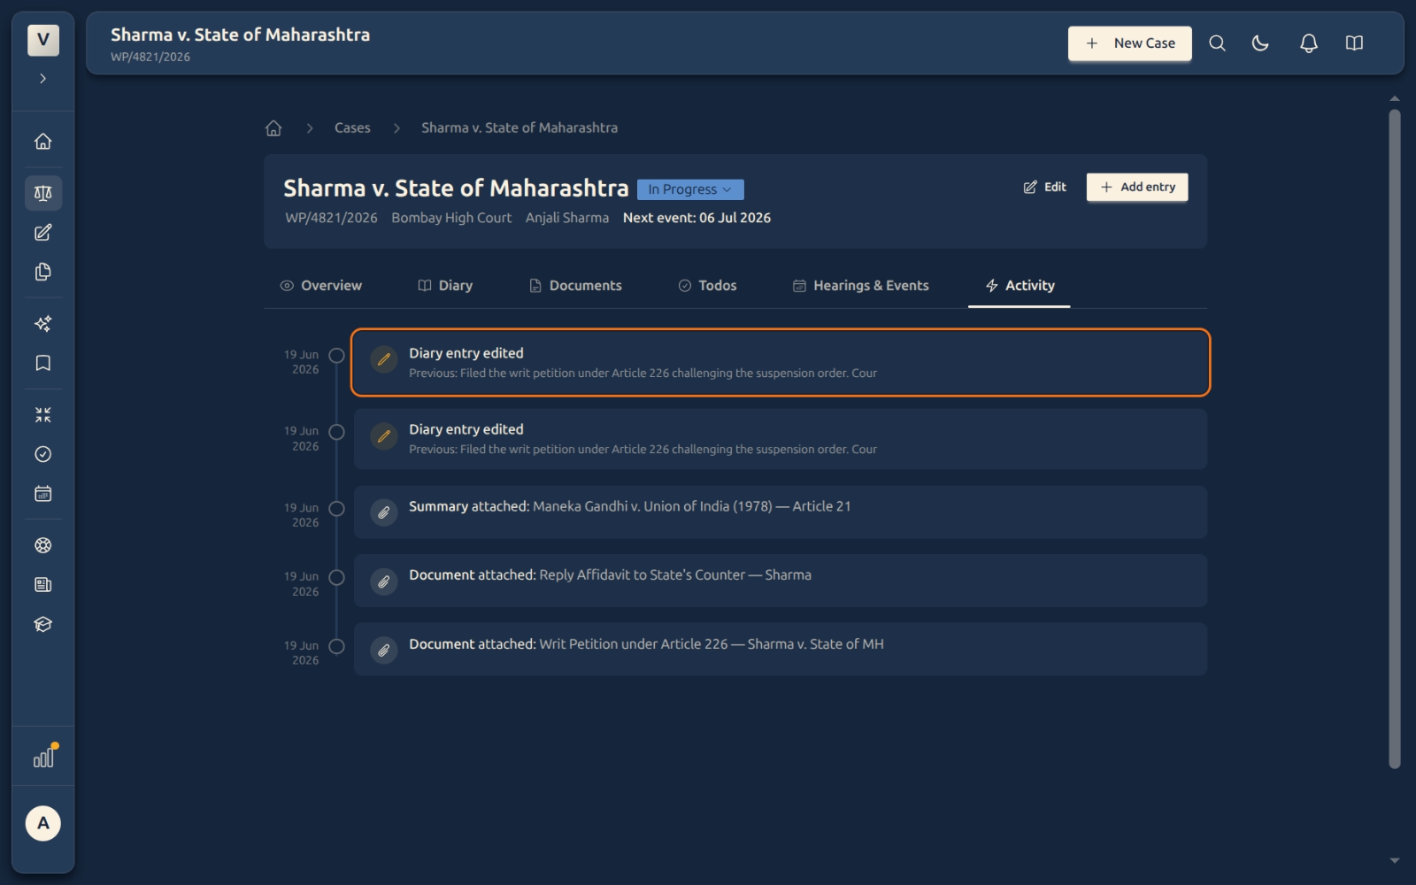This screenshot has height=885, width=1416.
Task: Open Summary attached Maneka Gandhi activity entry
Action: point(781,512)
